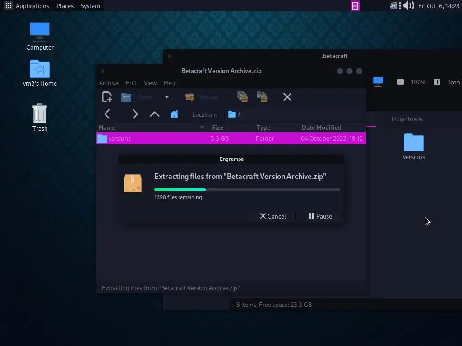Open the Help menu in Engrampa
Image resolution: width=462 pixels, height=346 pixels.
tap(170, 83)
